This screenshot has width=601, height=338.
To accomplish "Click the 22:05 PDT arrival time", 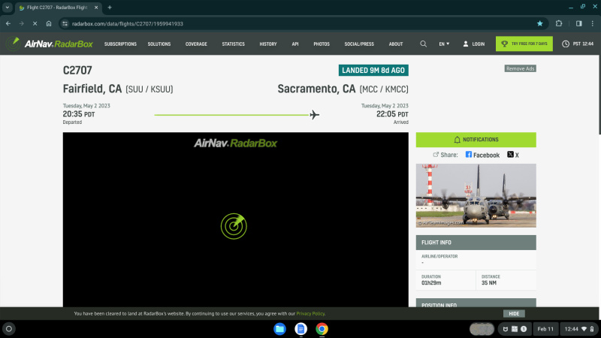I will point(392,114).
